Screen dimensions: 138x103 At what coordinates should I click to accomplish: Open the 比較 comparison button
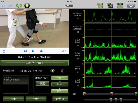pyautogui.click(x=14, y=99)
